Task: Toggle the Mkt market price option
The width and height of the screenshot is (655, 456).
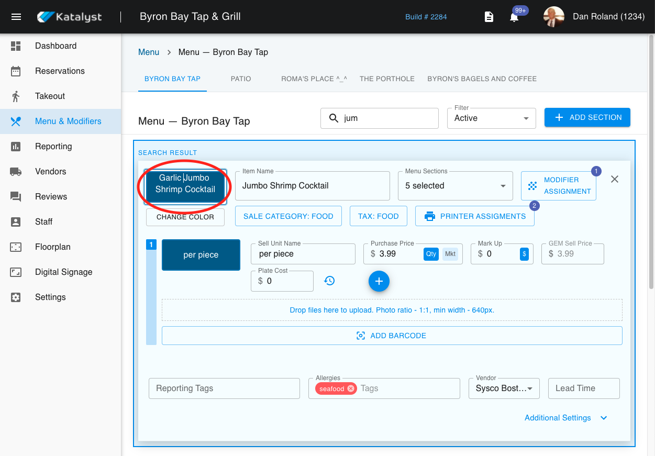Action: pyautogui.click(x=450, y=254)
